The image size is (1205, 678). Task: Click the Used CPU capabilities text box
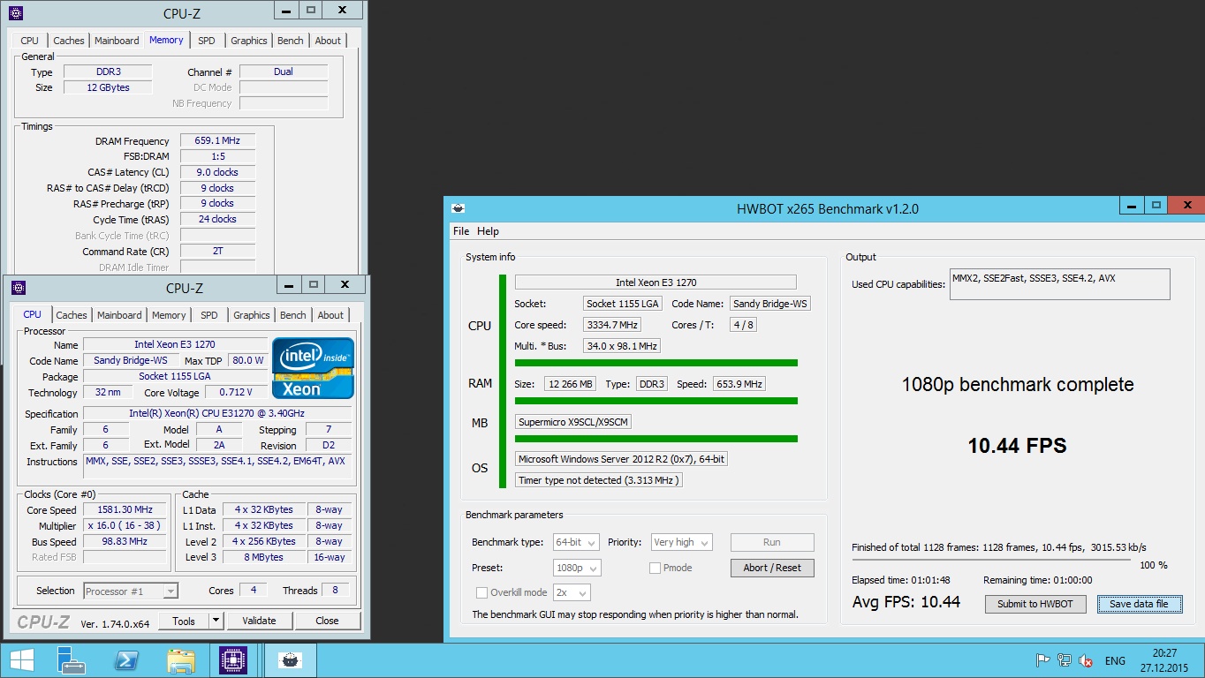pos(1059,284)
